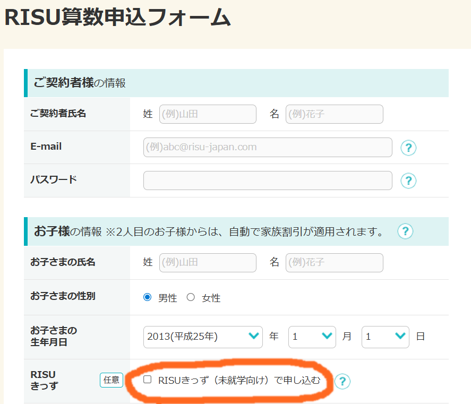
Task: Open the birth month dropdown before 月
Action: [x=312, y=337]
